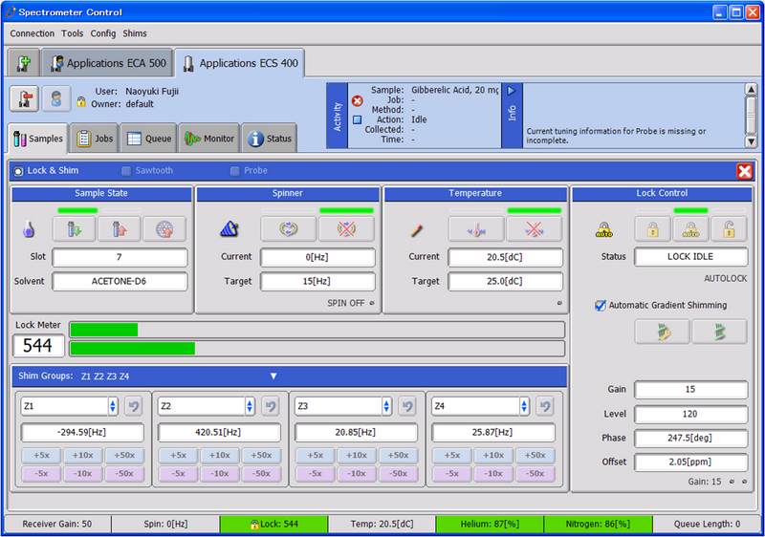This screenshot has width=765, height=537.
Task: Reset Z4 shim with undo icon
Action: [x=545, y=406]
